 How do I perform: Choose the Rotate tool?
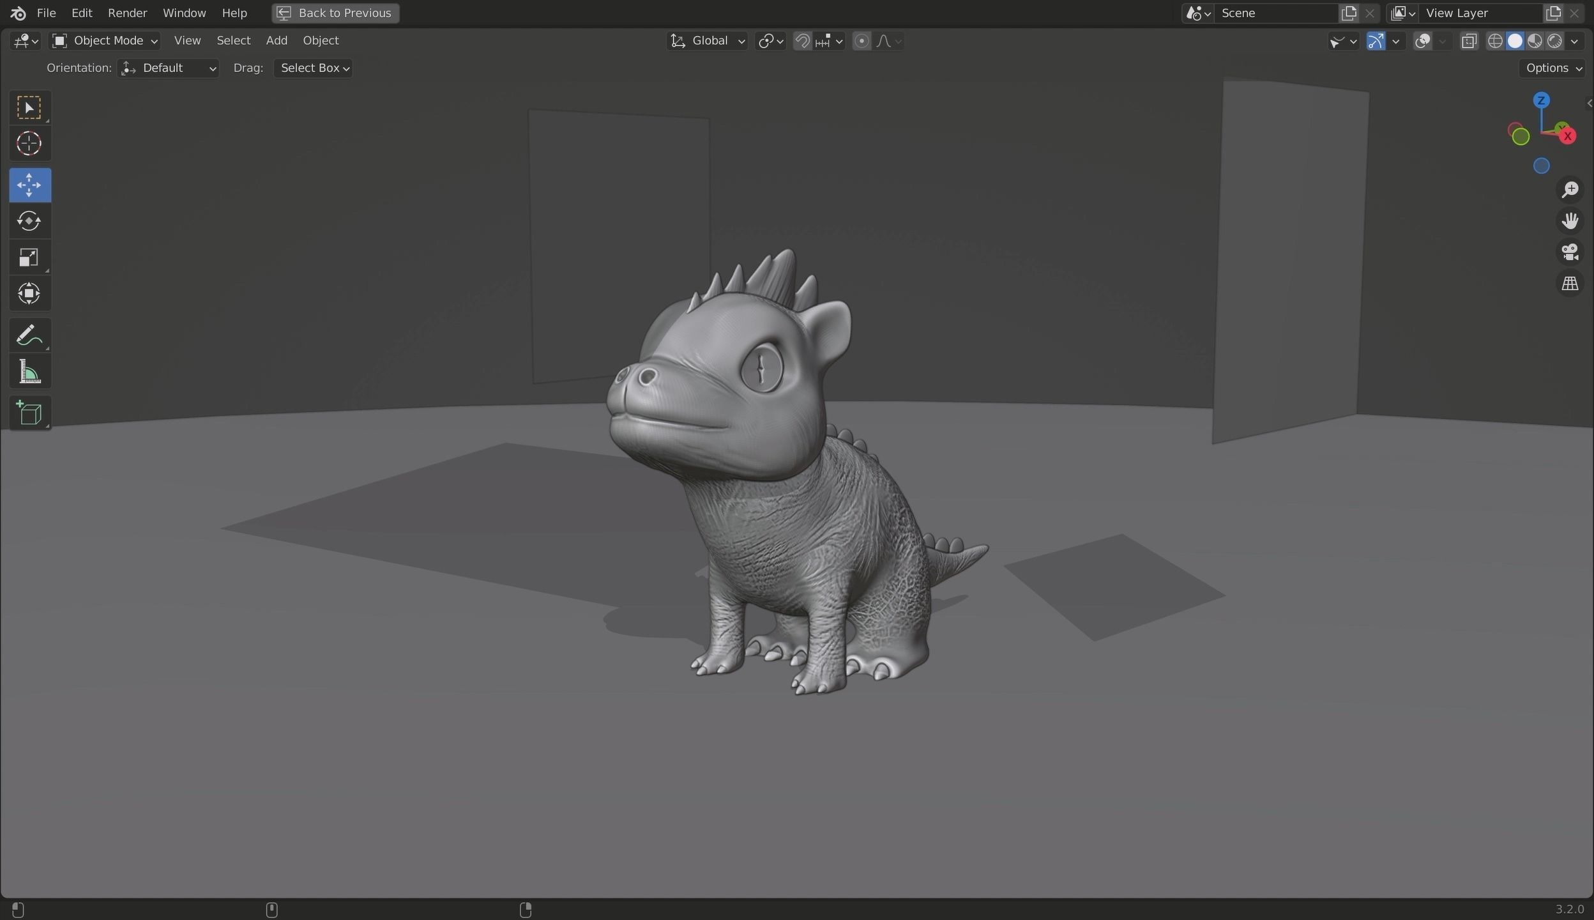coord(29,221)
